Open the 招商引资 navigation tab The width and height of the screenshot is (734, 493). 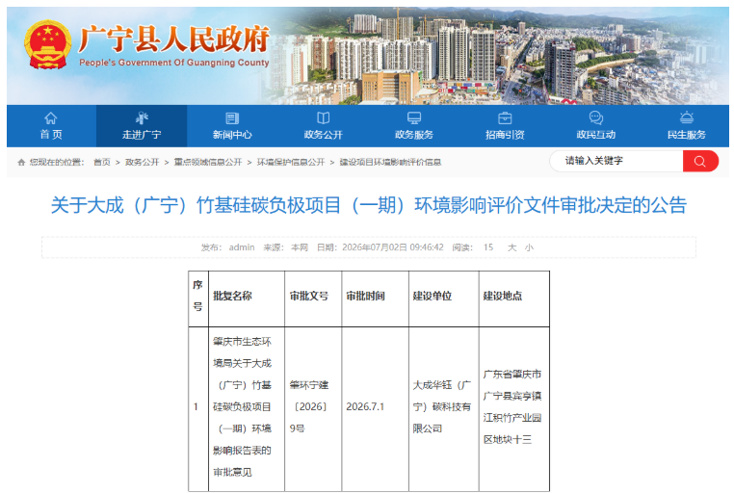(x=505, y=126)
